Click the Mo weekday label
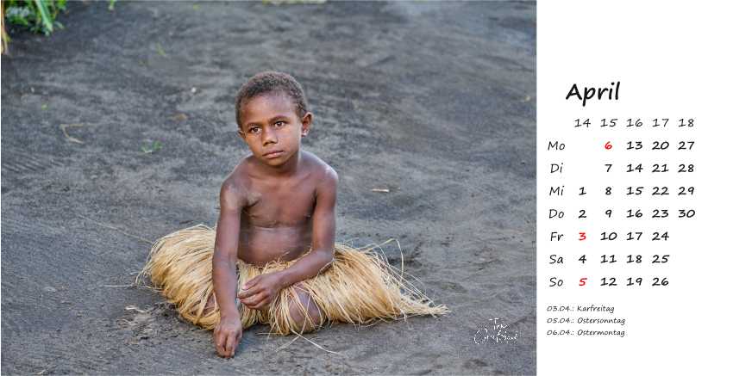The image size is (733, 376). pos(556,146)
